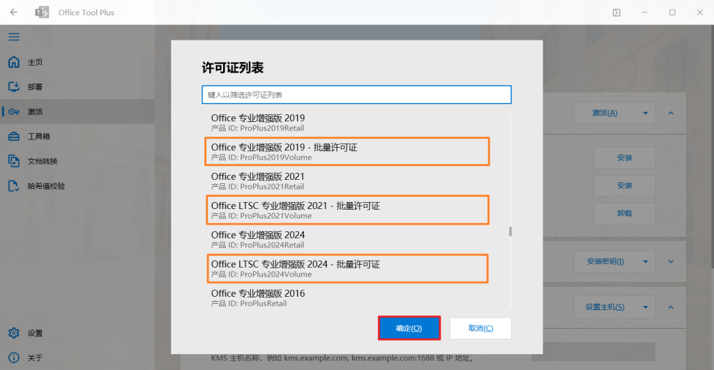Click the first 安装 button
The width and height of the screenshot is (714, 370).
624,158
